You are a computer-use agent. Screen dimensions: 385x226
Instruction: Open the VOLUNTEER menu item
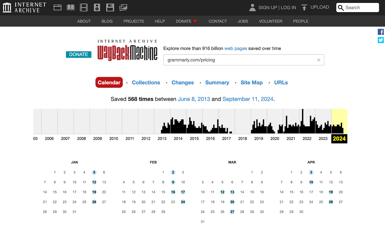coord(271,21)
